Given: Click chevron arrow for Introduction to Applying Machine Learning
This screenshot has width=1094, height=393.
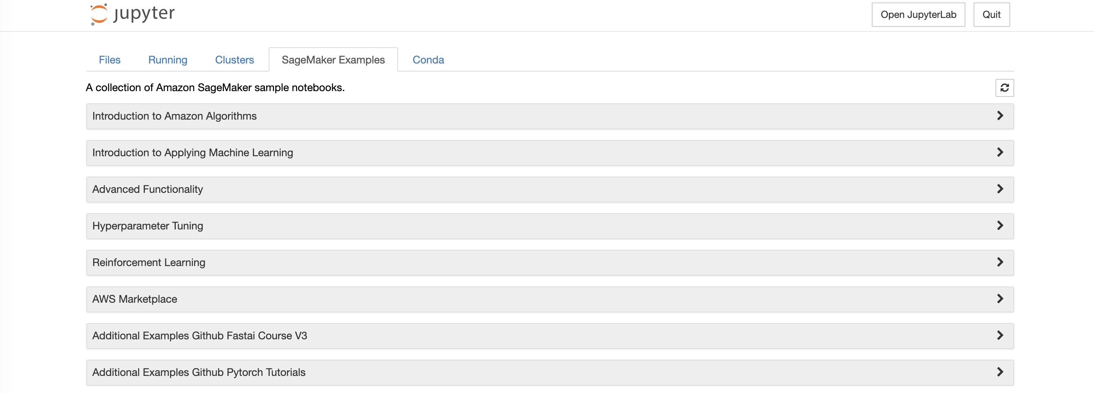Looking at the screenshot, I should [1000, 153].
